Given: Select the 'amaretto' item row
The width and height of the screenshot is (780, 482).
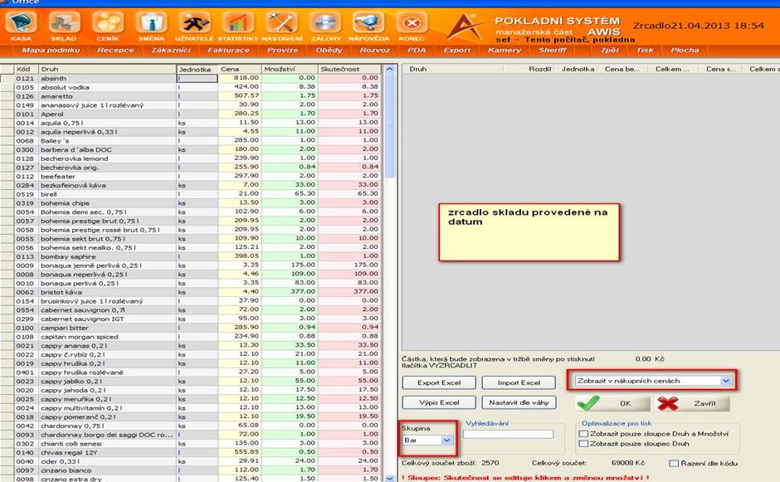Looking at the screenshot, I should pyautogui.click(x=191, y=96).
